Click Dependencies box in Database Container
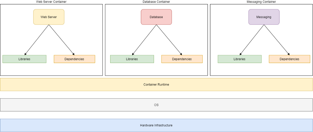 182,59
